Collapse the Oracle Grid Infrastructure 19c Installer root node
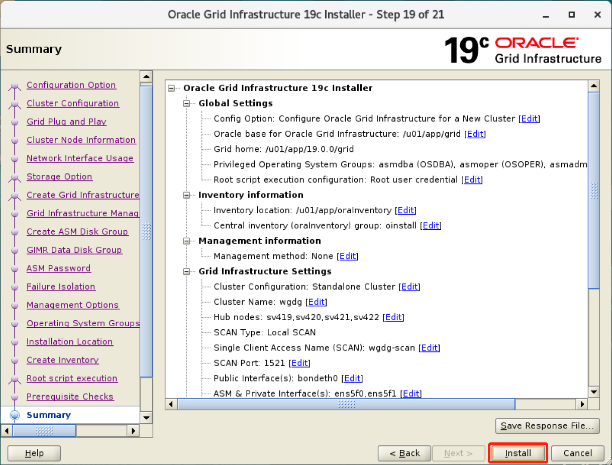 171,88
